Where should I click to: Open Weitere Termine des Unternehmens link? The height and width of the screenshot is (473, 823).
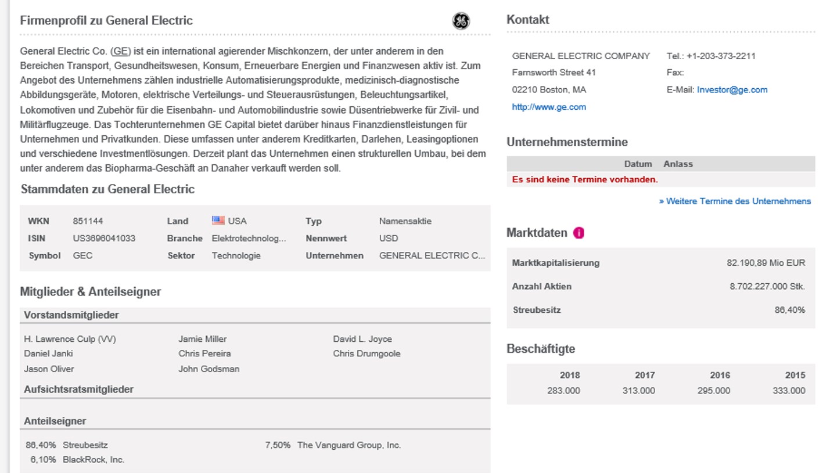tap(735, 201)
